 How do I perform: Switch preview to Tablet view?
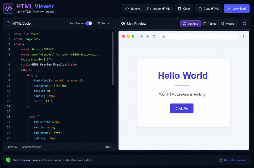(209, 24)
